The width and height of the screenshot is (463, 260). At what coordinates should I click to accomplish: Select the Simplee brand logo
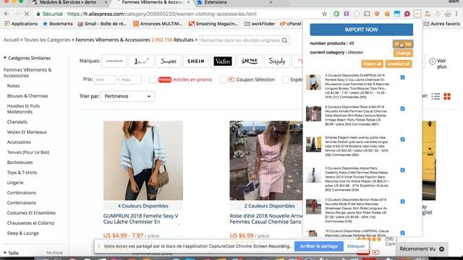click(169, 61)
